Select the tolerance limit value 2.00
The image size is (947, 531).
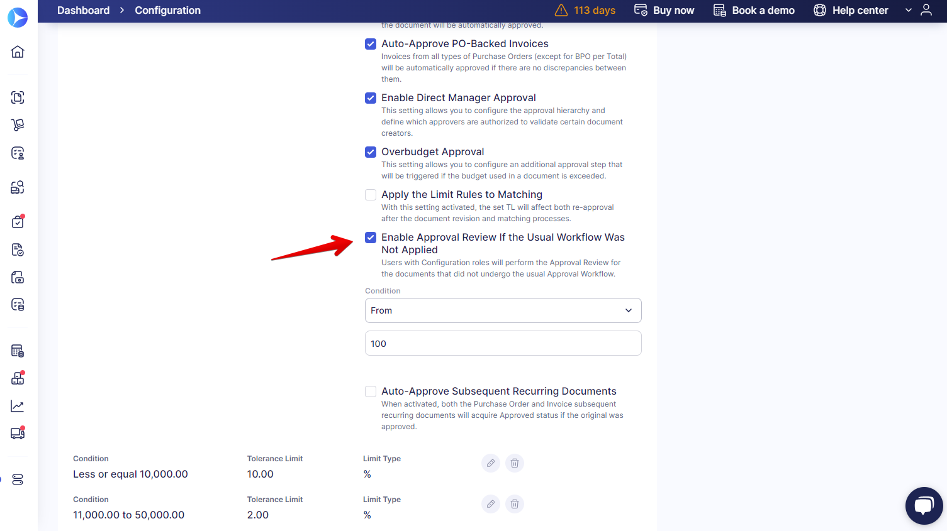(x=258, y=515)
